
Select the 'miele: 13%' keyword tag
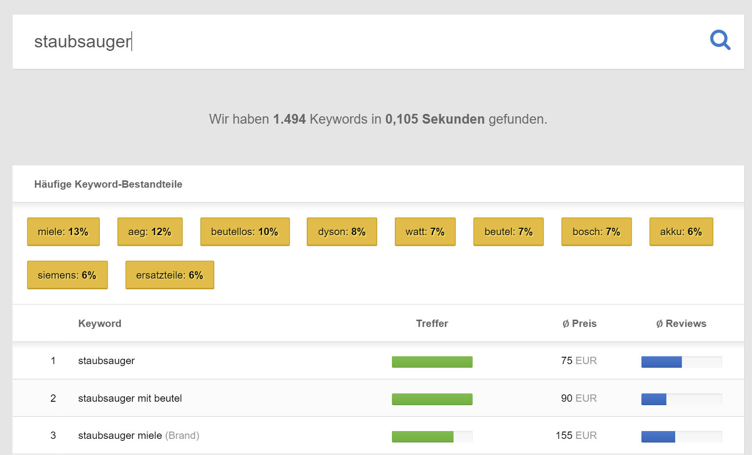click(x=63, y=232)
